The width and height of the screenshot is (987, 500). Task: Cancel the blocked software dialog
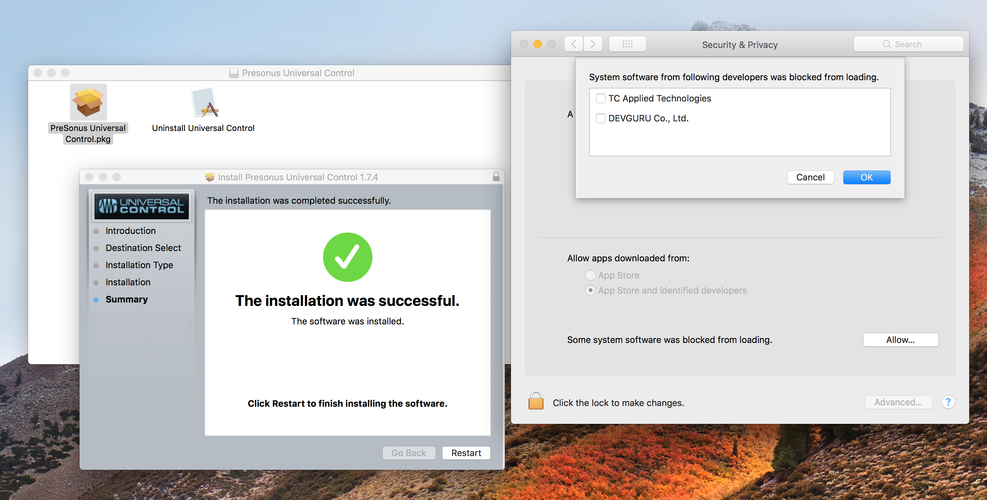[x=810, y=177]
